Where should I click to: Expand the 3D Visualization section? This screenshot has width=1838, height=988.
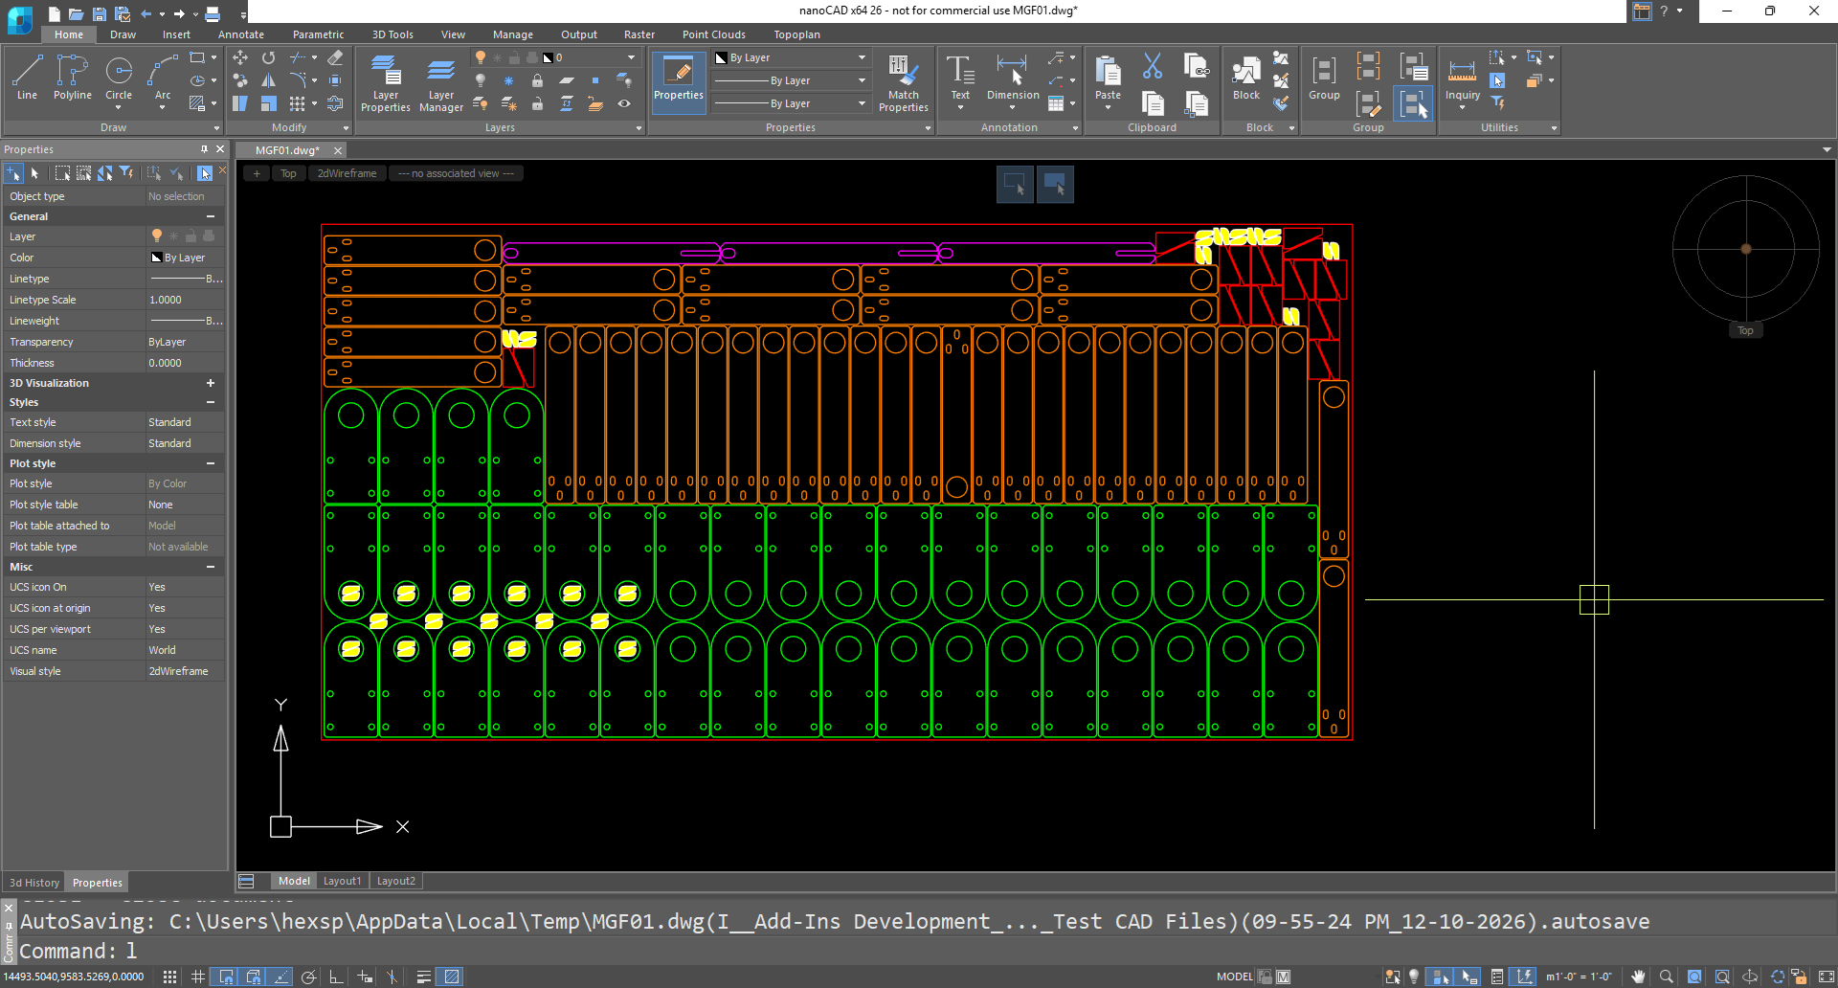click(x=211, y=383)
